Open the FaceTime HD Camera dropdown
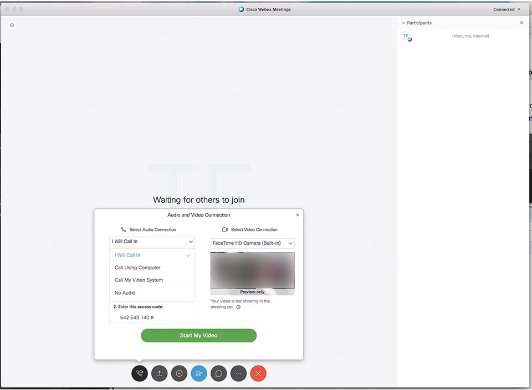This screenshot has width=532, height=390. [252, 243]
